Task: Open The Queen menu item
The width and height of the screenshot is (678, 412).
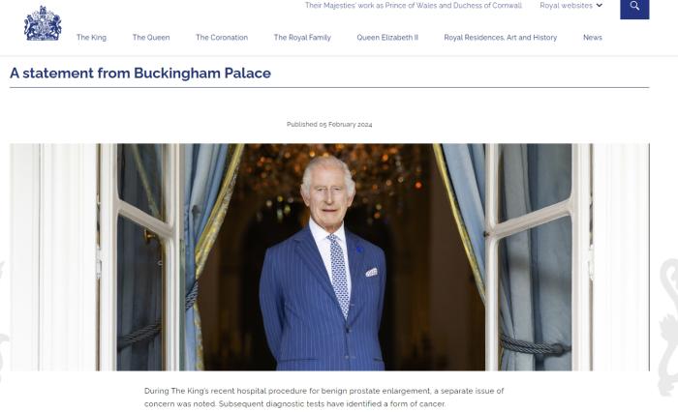Action: [x=151, y=38]
